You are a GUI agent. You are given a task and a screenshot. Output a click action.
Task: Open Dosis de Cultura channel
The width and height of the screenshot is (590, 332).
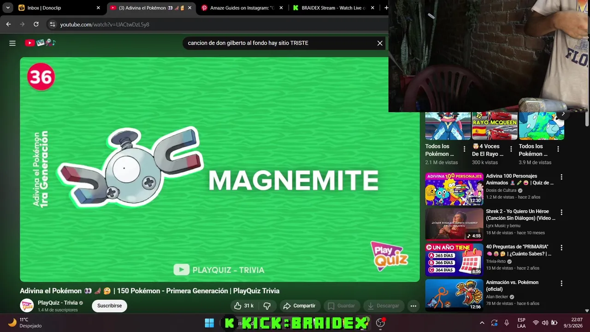pyautogui.click(x=501, y=190)
